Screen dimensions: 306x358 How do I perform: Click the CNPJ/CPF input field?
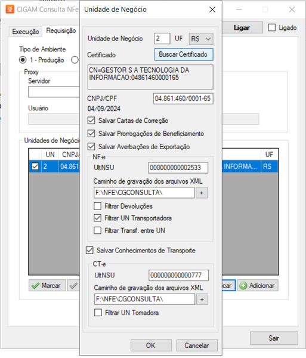click(x=183, y=98)
